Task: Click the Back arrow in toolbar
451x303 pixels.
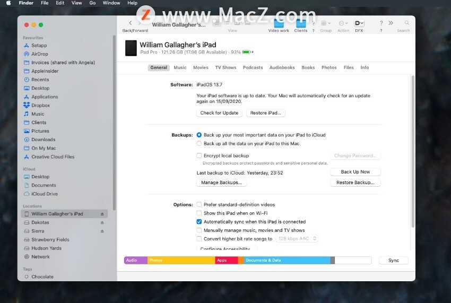Action: click(131, 23)
